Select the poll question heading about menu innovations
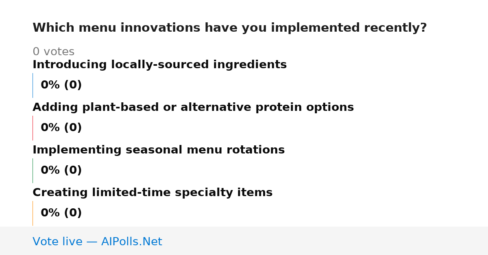This screenshot has height=255, width=488. [x=230, y=28]
